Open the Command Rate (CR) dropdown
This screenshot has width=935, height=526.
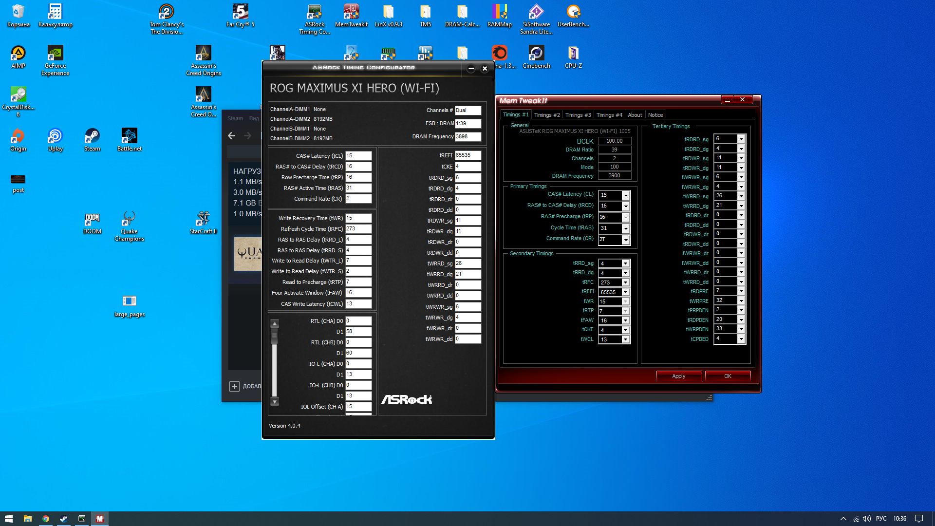coord(626,240)
